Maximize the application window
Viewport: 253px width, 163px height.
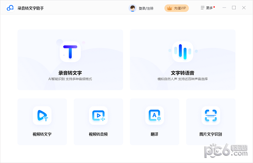(x=234, y=8)
